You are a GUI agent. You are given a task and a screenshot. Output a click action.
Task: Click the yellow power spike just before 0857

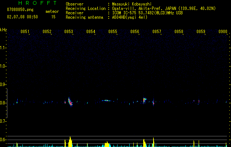point(154,142)
